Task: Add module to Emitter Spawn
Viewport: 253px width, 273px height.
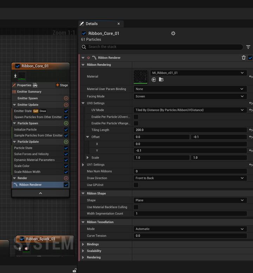Action: click(66, 98)
